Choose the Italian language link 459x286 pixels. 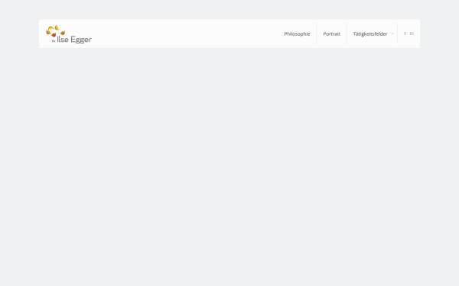(x=405, y=34)
